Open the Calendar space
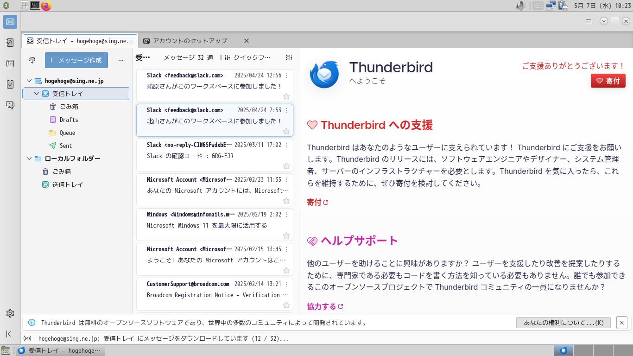 pyautogui.click(x=10, y=64)
